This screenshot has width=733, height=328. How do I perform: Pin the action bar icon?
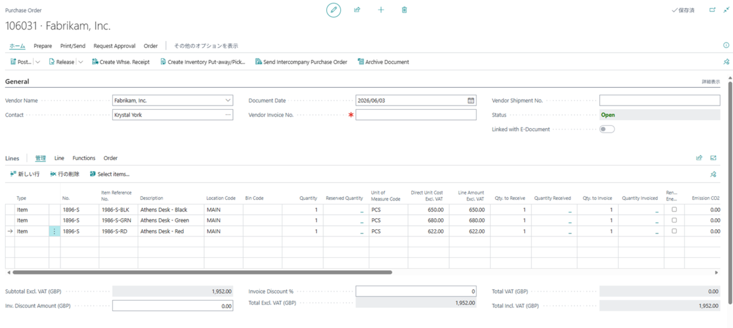(x=726, y=62)
